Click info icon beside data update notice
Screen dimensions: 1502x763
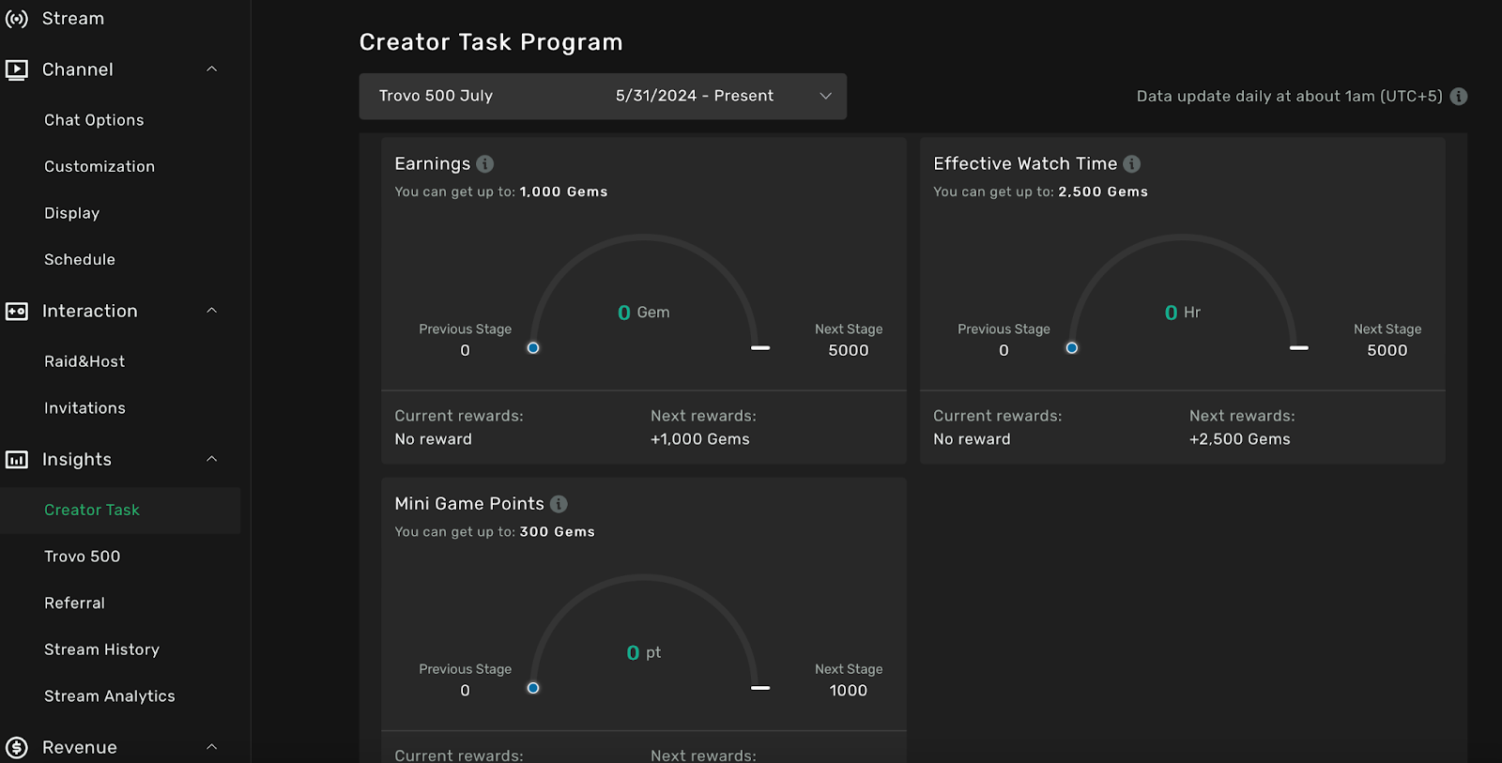pyautogui.click(x=1458, y=97)
